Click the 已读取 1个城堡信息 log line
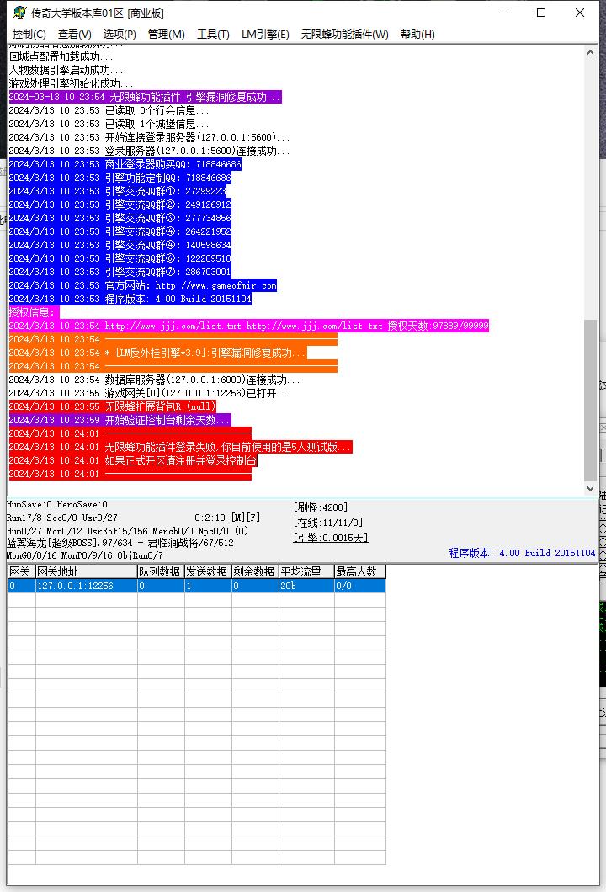This screenshot has height=892, width=606. tap(109, 124)
